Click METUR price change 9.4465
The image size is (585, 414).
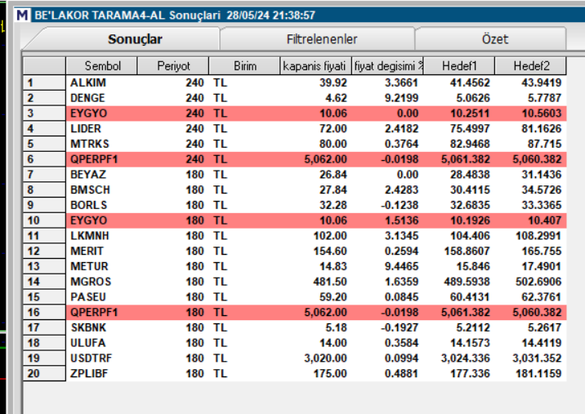pyautogui.click(x=401, y=266)
